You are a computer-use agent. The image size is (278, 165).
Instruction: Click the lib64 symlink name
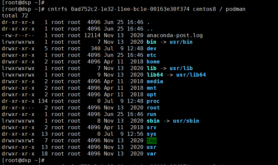(x=155, y=75)
